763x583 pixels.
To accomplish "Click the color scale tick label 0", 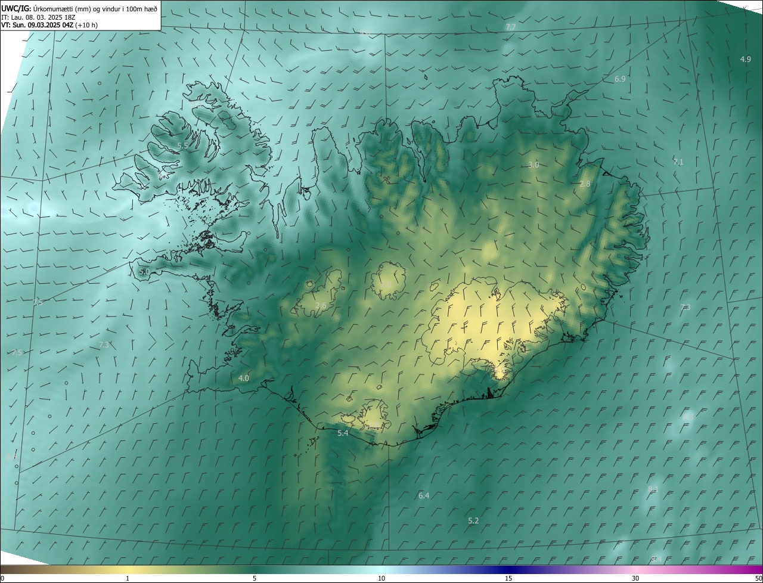I will tap(2, 578).
